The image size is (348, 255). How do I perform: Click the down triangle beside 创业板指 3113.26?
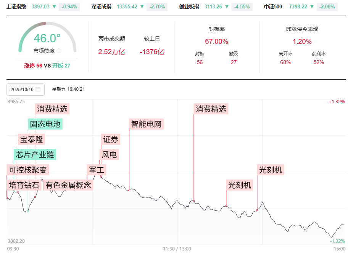click(227, 6)
